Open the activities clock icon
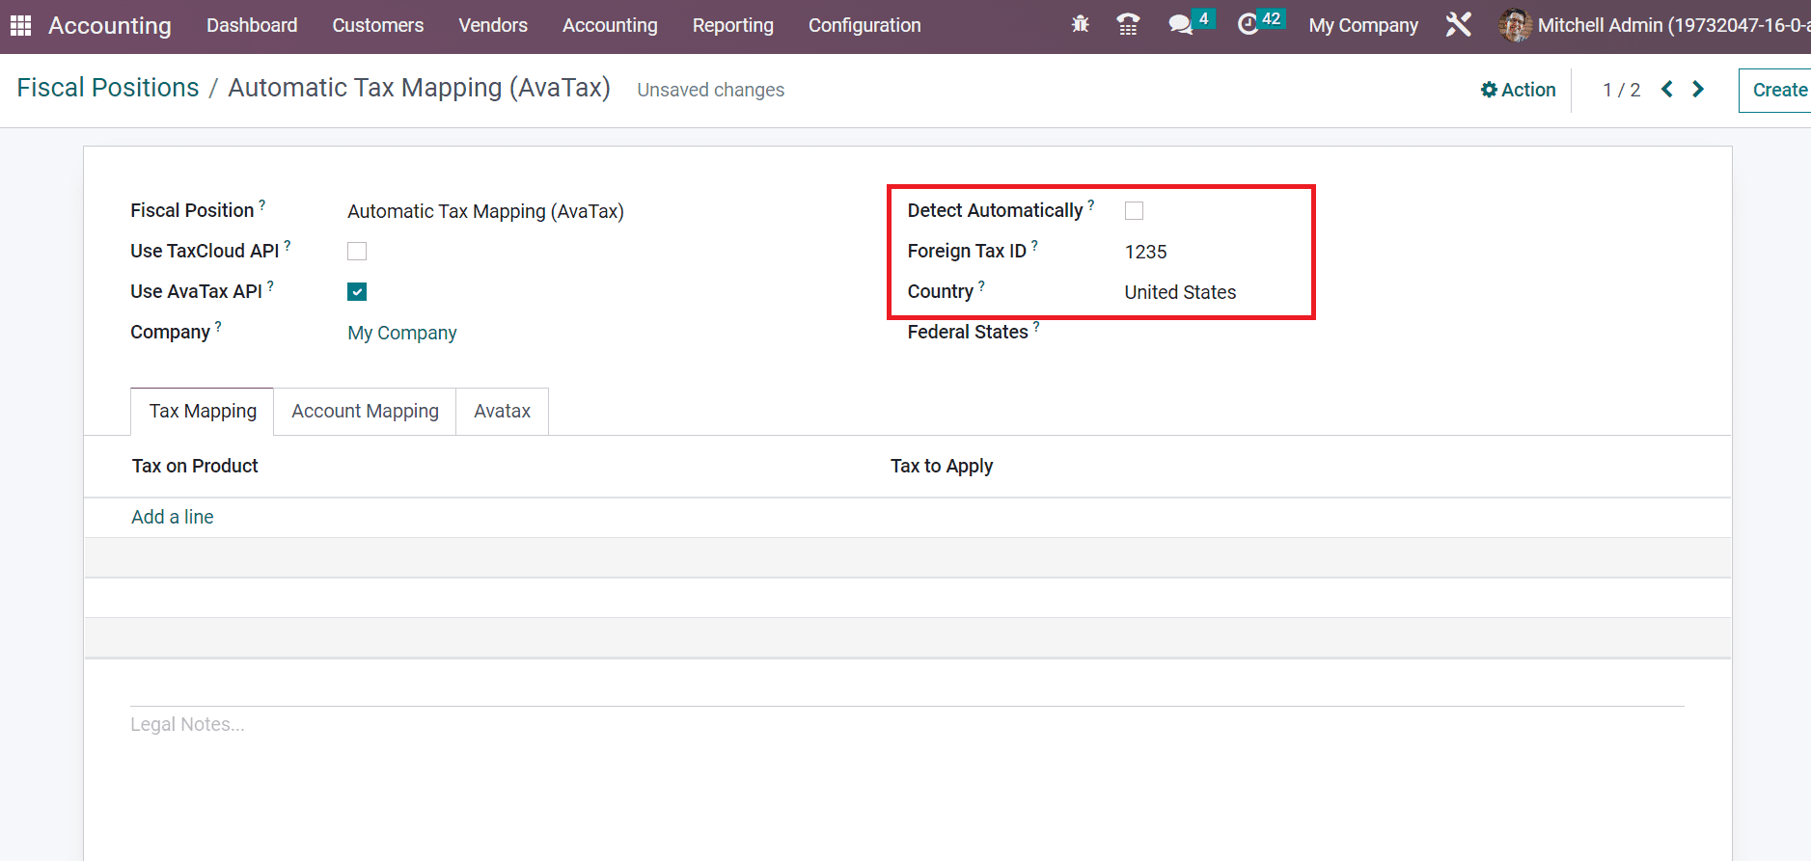Screen dimensions: 1811x861 (1248, 24)
